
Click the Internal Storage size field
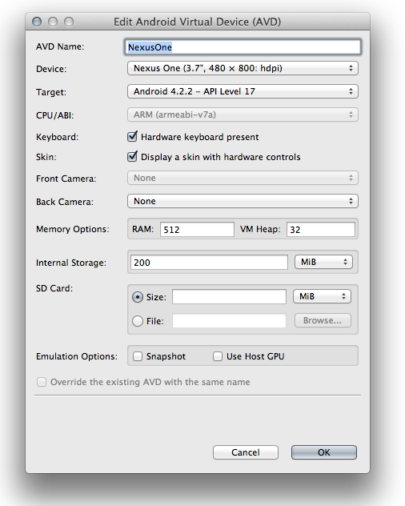tap(209, 263)
